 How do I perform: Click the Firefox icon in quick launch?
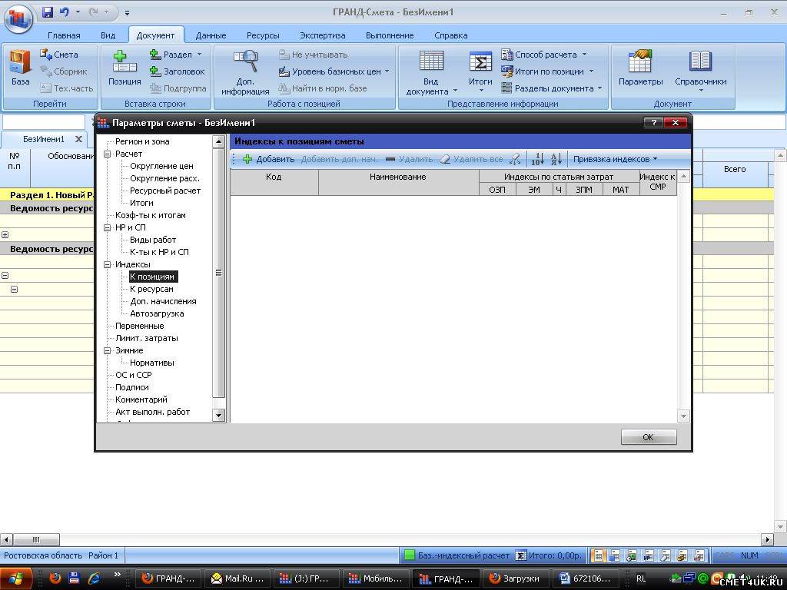pos(55,578)
